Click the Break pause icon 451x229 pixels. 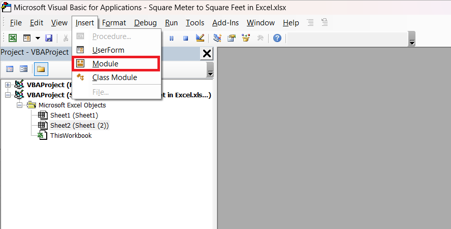pos(172,38)
